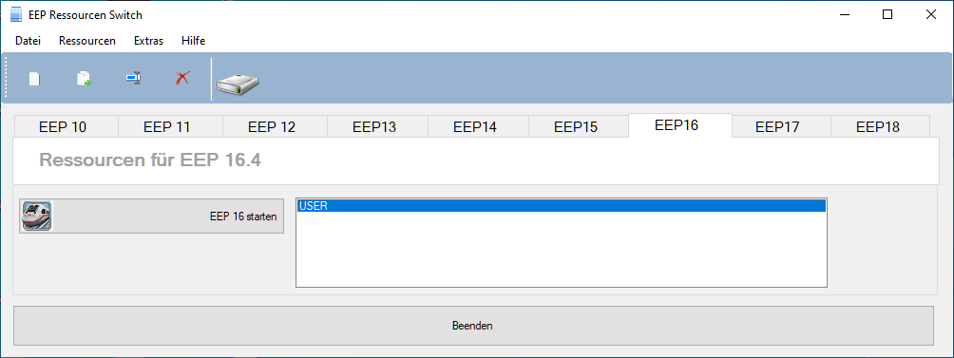
Task: Select the USER entry in the list
Action: click(561, 205)
